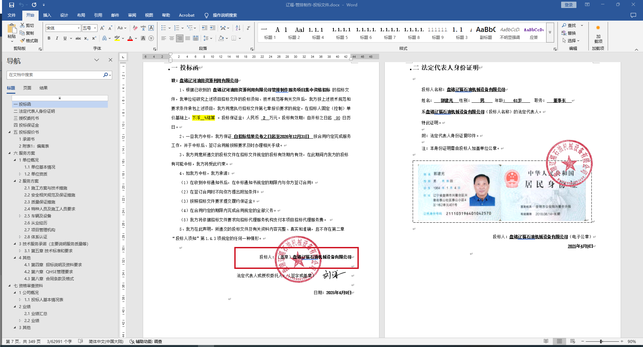The width and height of the screenshot is (643, 347).
Task: Center the paragraph text
Action: 171,38
